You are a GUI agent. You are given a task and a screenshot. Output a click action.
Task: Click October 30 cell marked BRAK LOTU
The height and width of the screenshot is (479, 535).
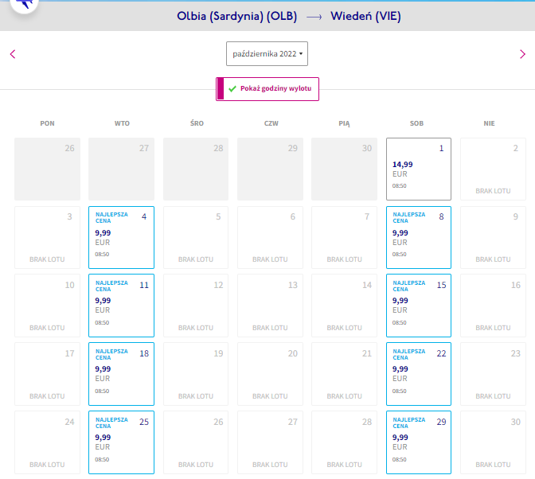[493, 442]
